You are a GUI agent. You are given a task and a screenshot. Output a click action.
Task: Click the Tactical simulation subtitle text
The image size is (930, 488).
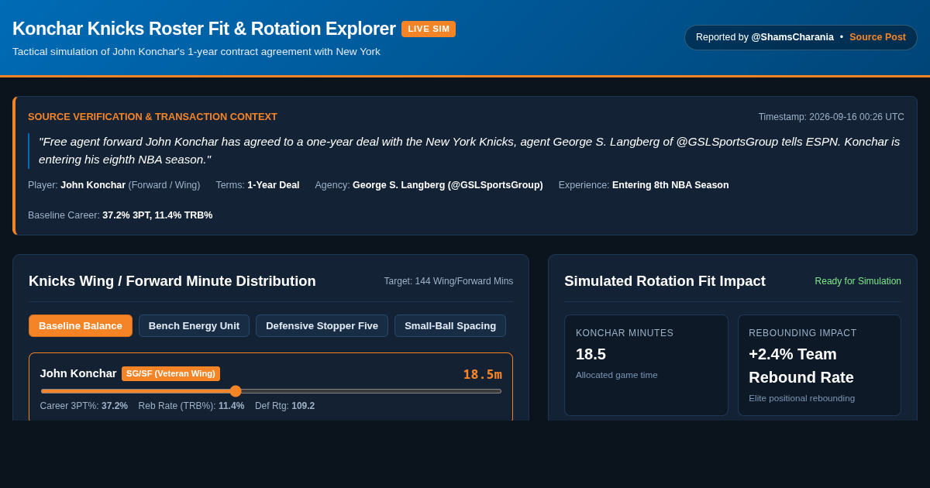click(x=196, y=52)
